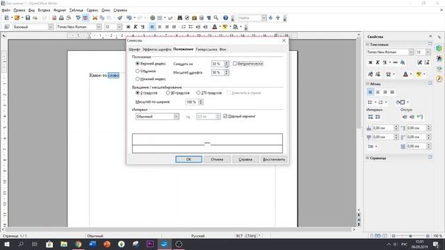Select the 270 градусов rotation option
Screen dimensions: 445x250
tap(198, 92)
